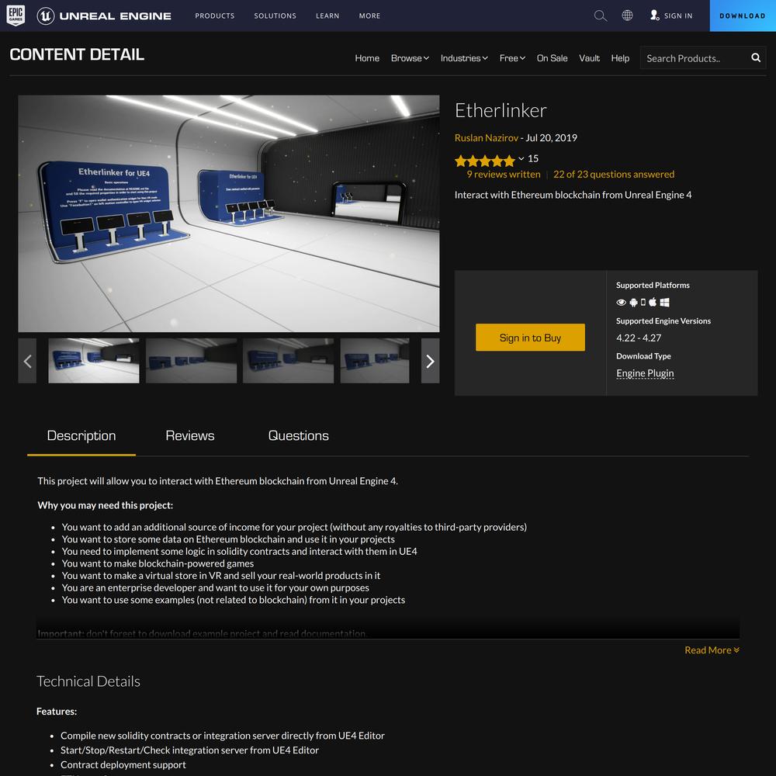Screen dimensions: 776x776
Task: Click the rating count 15
Action: [533, 159]
